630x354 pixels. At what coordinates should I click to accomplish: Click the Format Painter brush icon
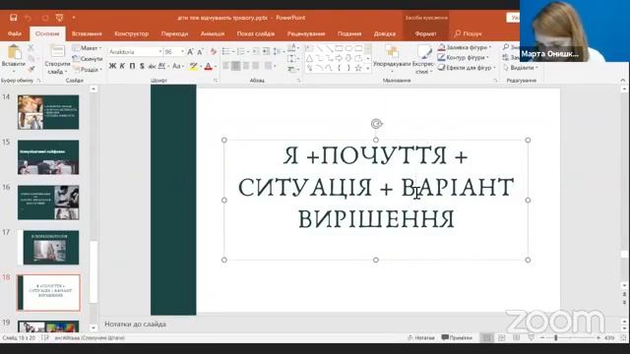[31, 70]
